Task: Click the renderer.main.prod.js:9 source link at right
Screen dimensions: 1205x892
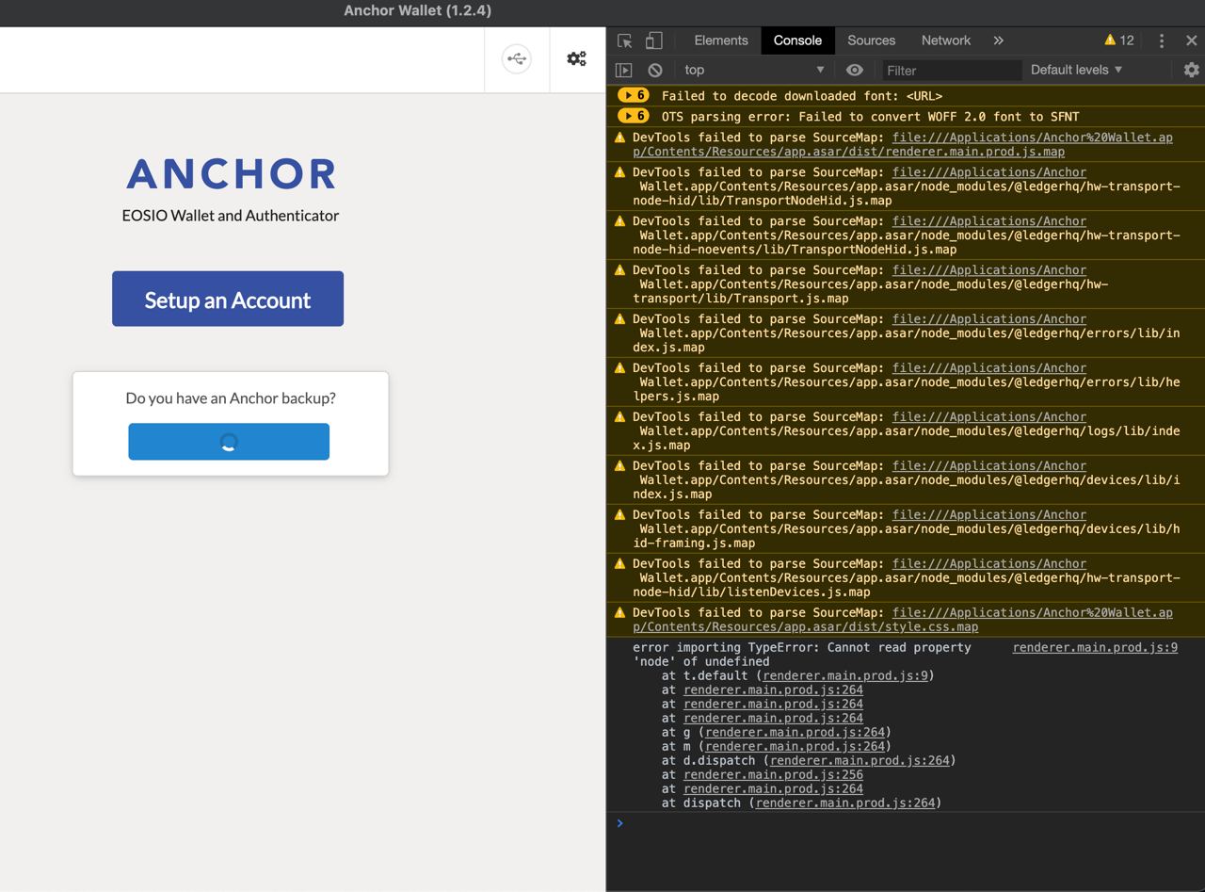Action: [x=1095, y=647]
